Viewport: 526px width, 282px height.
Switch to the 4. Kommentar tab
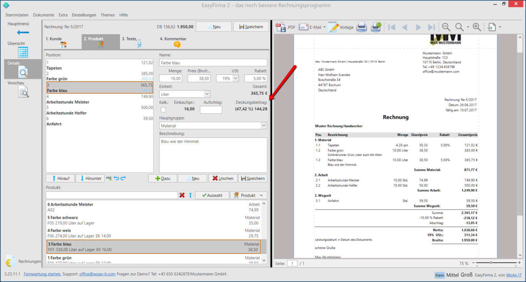coord(177,42)
